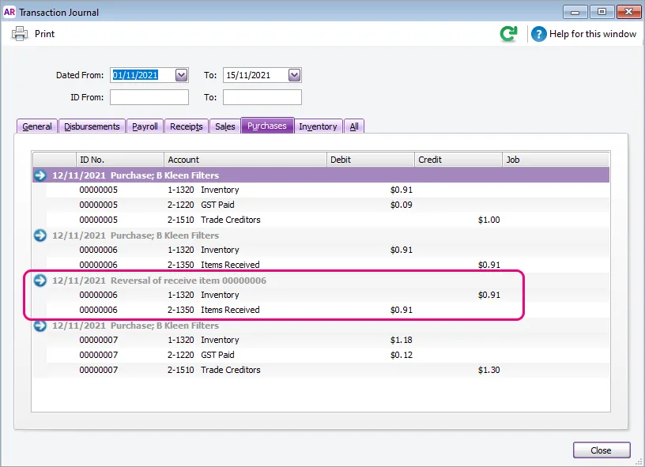Click the $1.18 debit for 00000007 Inventory
The width and height of the screenshot is (645, 467).
point(401,340)
